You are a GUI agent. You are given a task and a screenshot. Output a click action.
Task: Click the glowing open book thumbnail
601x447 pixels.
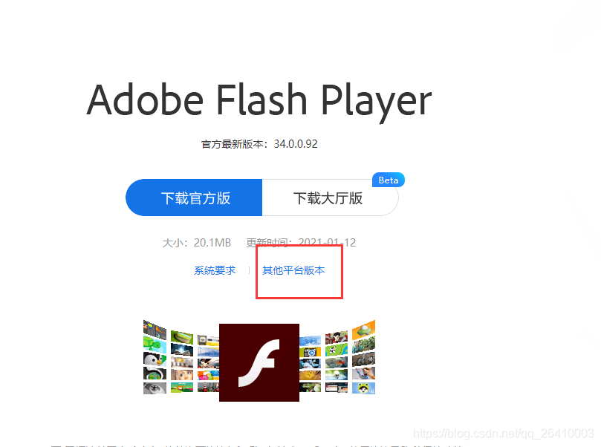point(182,349)
